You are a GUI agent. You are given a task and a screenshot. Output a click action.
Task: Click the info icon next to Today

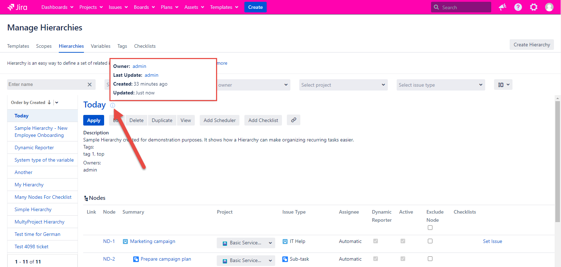113,105
